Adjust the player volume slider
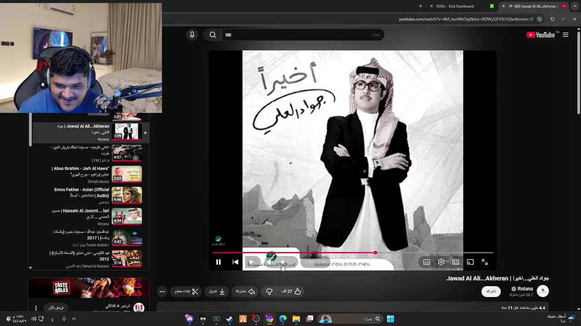The width and height of the screenshot is (581, 326). coord(285,262)
